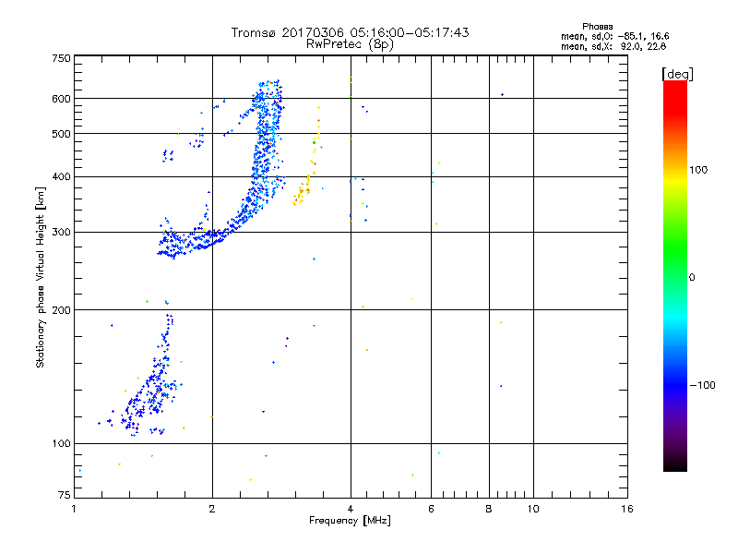738x554 pixels.
Task: Click the frequency axis label 8
Action: tap(489, 509)
